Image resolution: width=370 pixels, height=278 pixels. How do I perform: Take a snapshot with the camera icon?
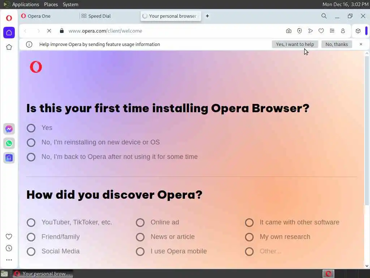(x=289, y=31)
